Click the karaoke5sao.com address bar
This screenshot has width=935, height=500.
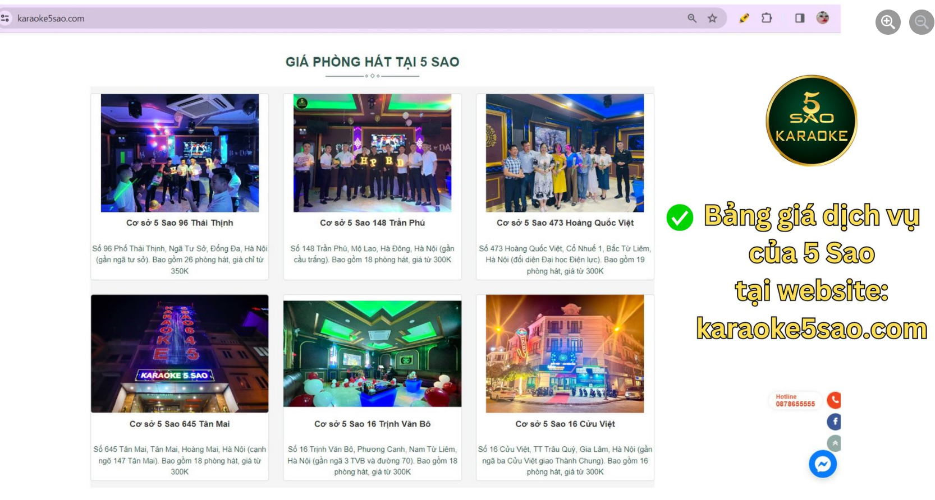(348, 18)
